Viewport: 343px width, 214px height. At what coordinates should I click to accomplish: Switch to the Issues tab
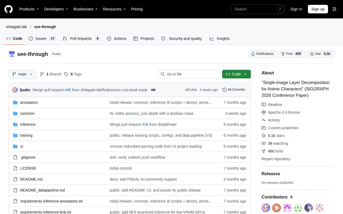[x=42, y=39]
